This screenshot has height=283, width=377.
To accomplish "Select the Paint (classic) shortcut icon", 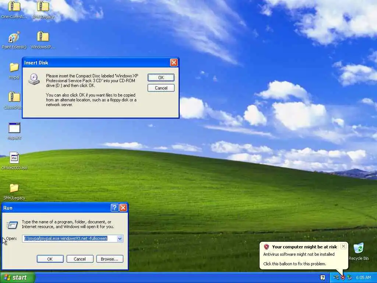I will [x=14, y=37].
